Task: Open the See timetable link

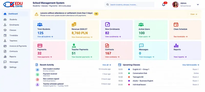Action: tap(180, 37)
